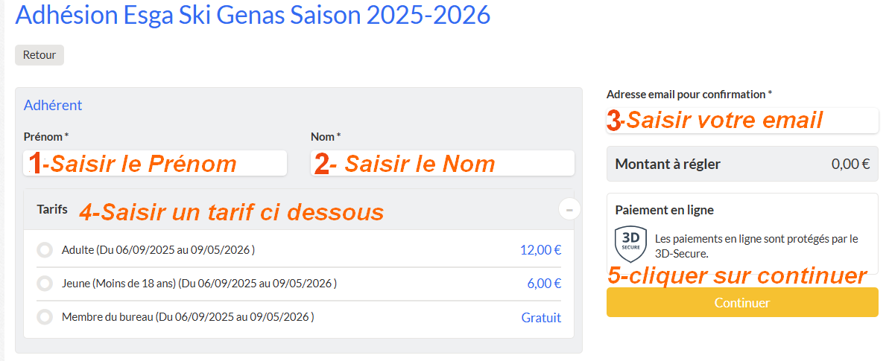Viewport: 889px width, 361px height.
Task: Click the 3D-Secure protection description text
Action: 756,246
